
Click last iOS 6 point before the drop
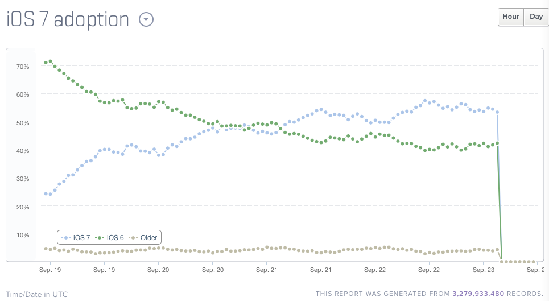click(x=497, y=143)
